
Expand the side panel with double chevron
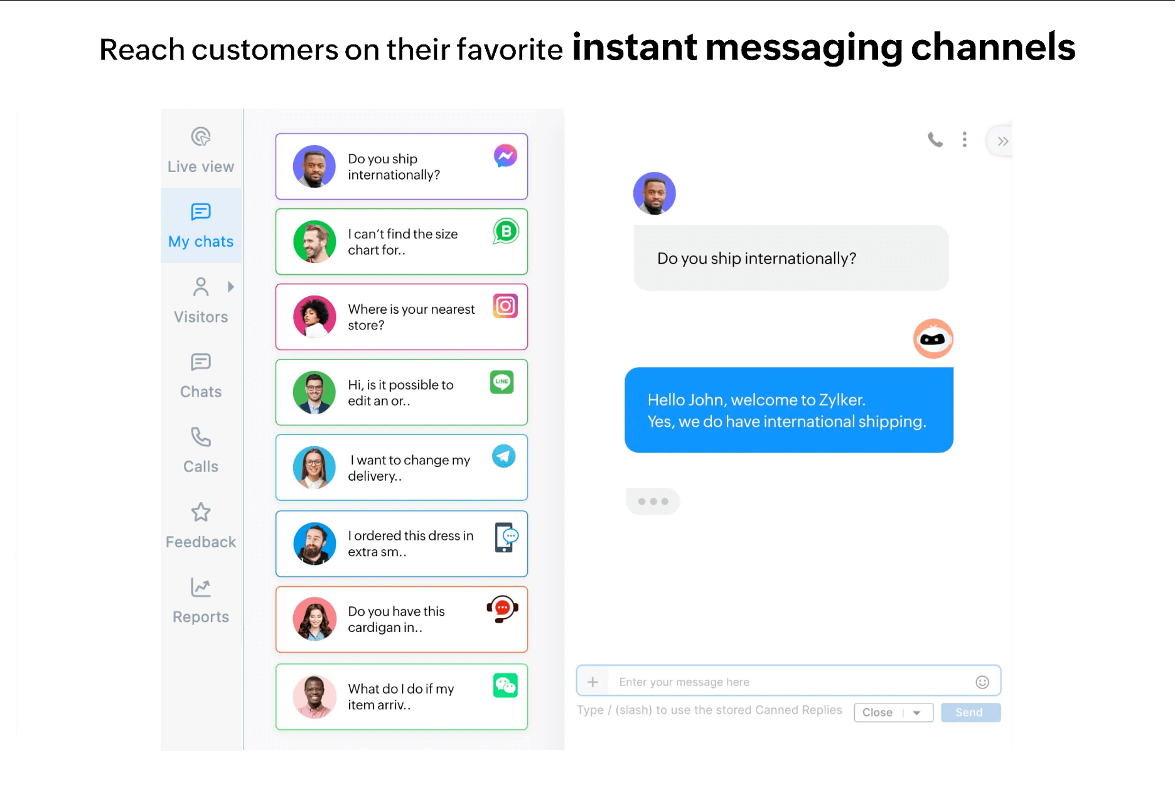tap(1002, 141)
